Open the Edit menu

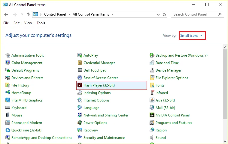point(17,23)
